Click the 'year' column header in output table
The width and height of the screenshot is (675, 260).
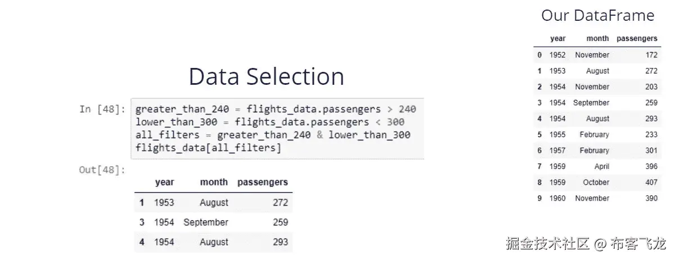[164, 182]
